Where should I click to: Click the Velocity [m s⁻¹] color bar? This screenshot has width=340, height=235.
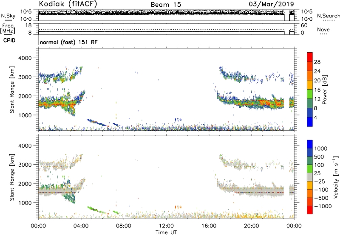point(310,177)
